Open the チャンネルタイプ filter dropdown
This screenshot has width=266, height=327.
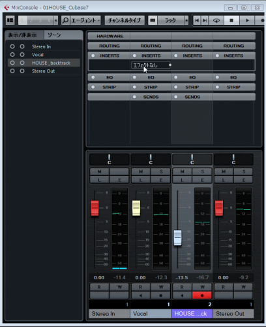coord(125,20)
